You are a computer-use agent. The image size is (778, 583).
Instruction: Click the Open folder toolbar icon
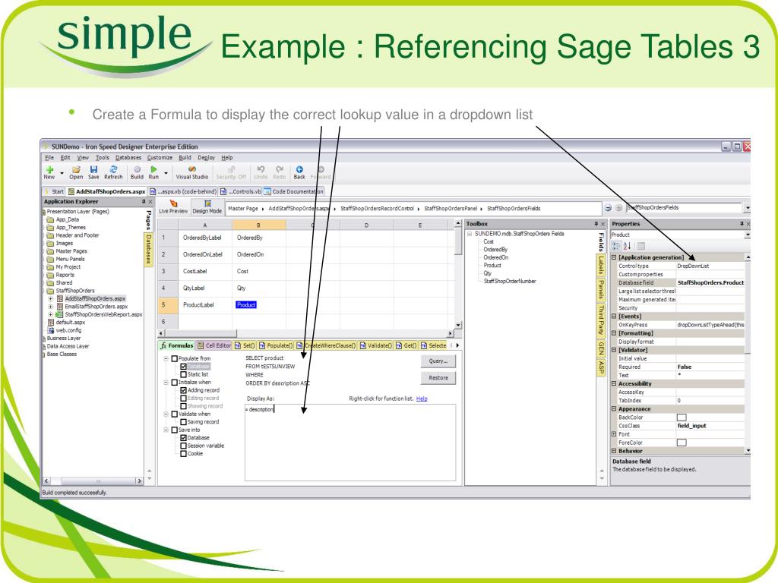(x=76, y=169)
